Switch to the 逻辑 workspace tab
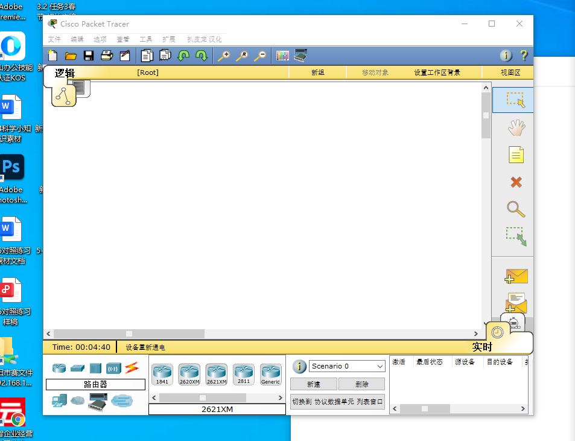The width and height of the screenshot is (575, 441). tap(65, 73)
